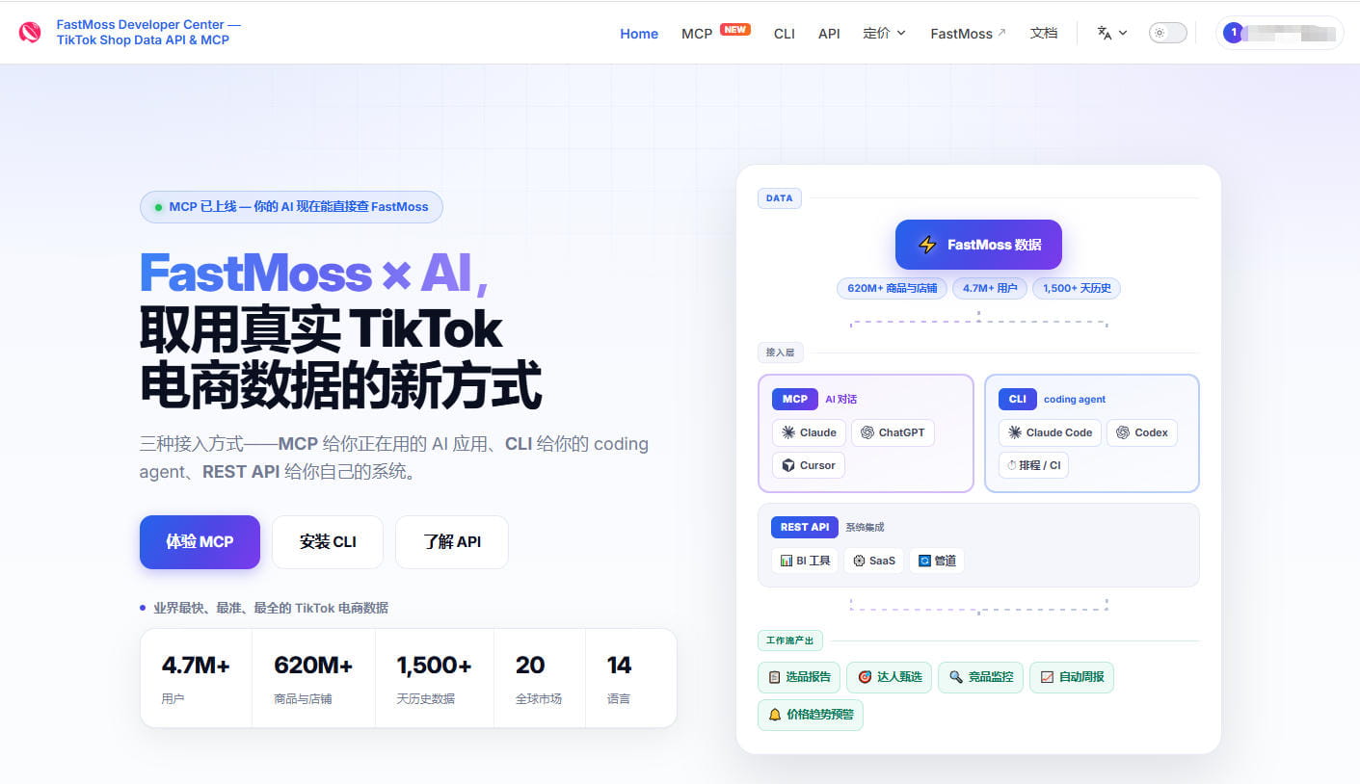The height and width of the screenshot is (784, 1360).
Task: Click the 工作流产出 section label
Action: point(789,640)
